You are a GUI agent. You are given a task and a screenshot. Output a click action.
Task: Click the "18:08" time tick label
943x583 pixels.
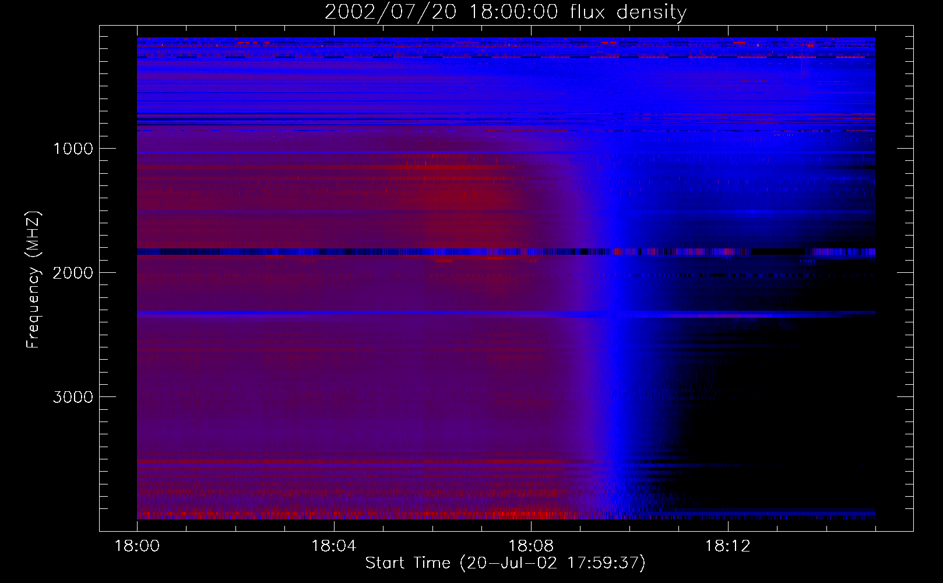531,546
